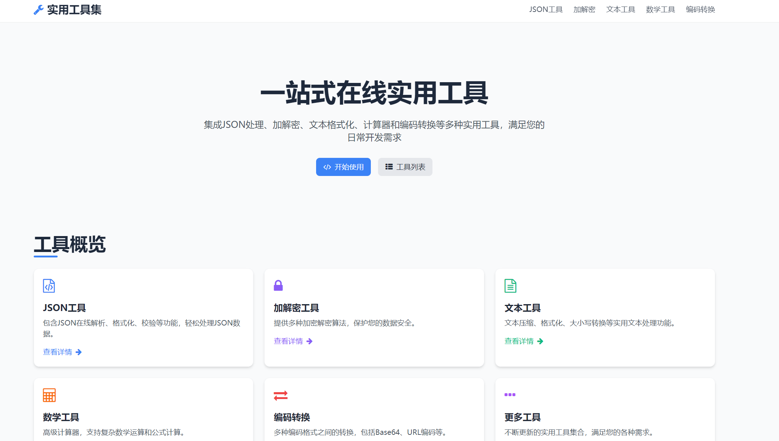Click the arrow icon next to JSON工具 查看详情
779x441 pixels.
pyautogui.click(x=78, y=352)
